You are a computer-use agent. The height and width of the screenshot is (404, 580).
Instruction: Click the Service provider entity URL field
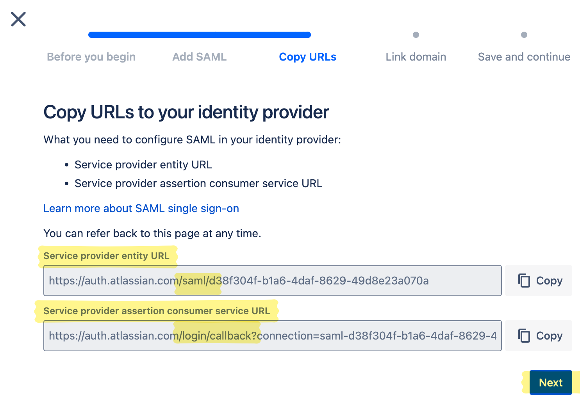pyautogui.click(x=272, y=281)
